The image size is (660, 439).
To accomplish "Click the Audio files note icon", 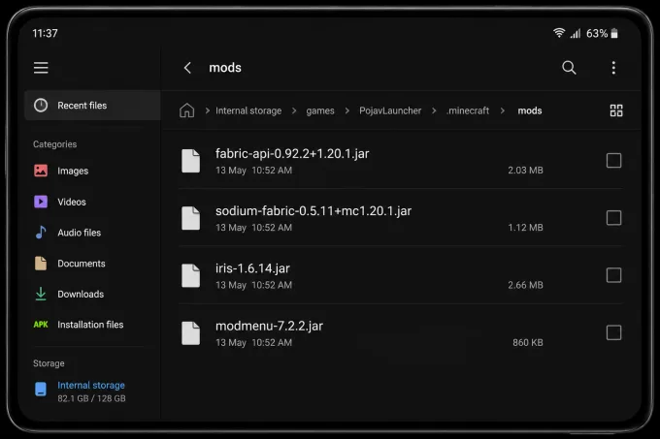I will pos(41,233).
